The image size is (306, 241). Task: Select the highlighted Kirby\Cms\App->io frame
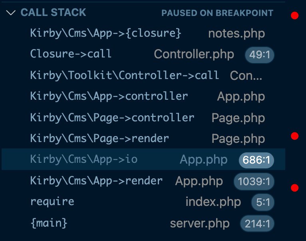coord(143,159)
